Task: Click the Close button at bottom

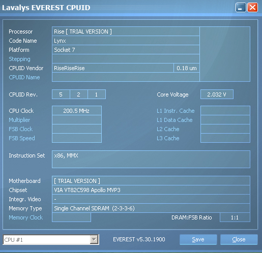Action: click(x=239, y=239)
